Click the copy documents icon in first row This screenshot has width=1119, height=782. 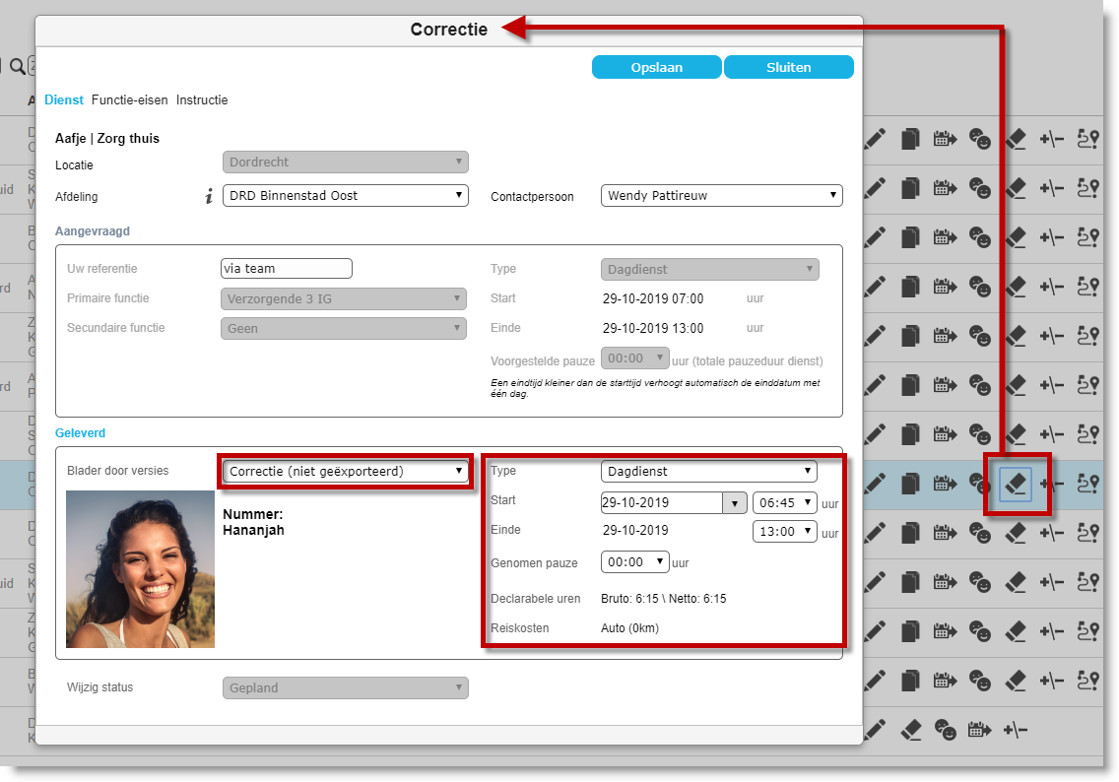[x=910, y=139]
